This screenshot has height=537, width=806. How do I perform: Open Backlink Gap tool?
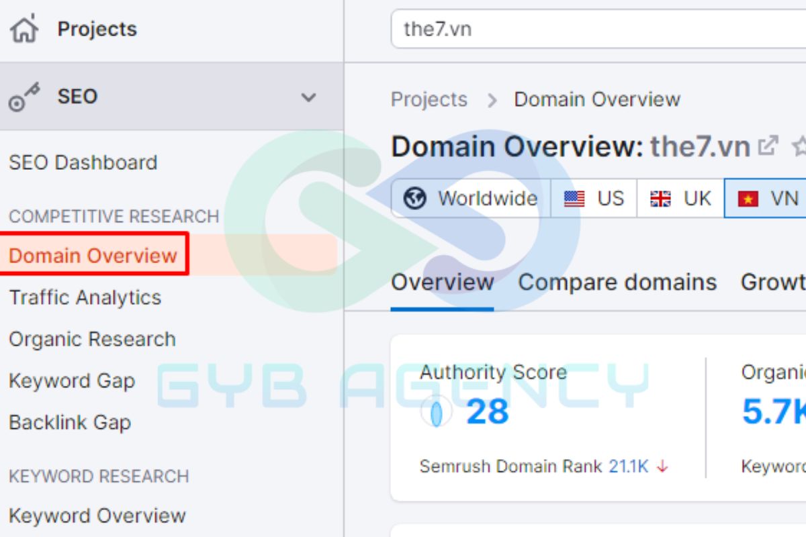[x=70, y=423]
